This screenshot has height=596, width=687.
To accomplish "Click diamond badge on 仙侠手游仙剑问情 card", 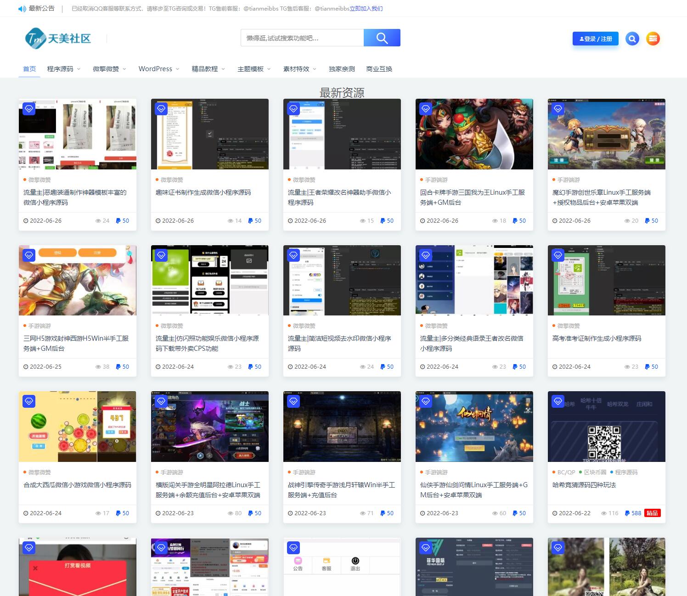I will [426, 401].
